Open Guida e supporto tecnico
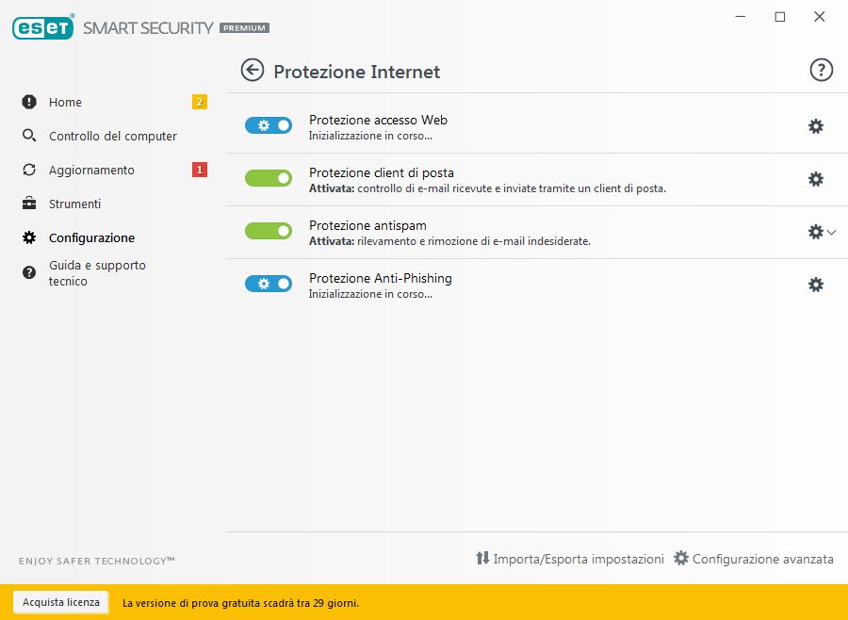Screen dimensions: 848x620 pyautogui.click(x=97, y=273)
